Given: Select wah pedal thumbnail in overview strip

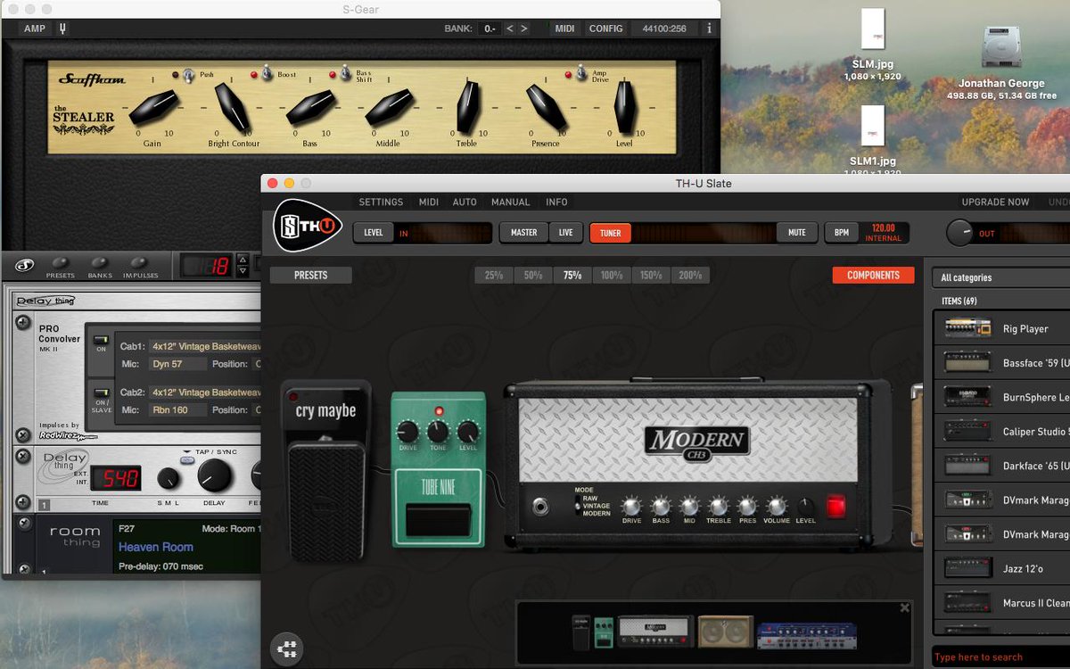Looking at the screenshot, I should pos(580,632).
